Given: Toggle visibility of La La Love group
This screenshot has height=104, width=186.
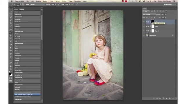Looking at the screenshot, I should [144, 22].
